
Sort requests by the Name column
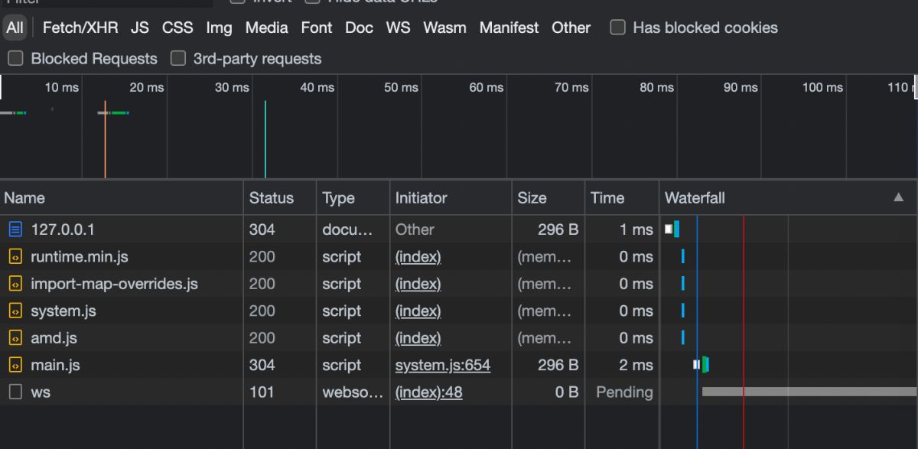pyautogui.click(x=24, y=198)
